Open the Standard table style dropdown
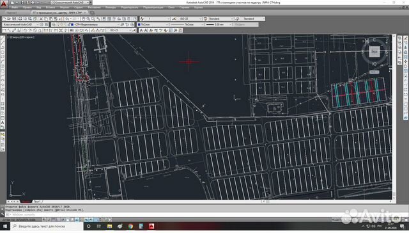 (x=220, y=19)
